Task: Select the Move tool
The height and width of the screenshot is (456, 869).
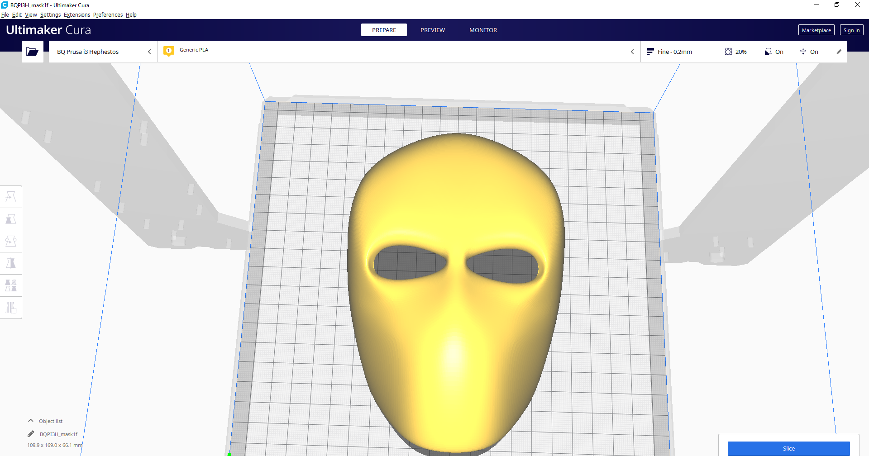Action: point(11,196)
